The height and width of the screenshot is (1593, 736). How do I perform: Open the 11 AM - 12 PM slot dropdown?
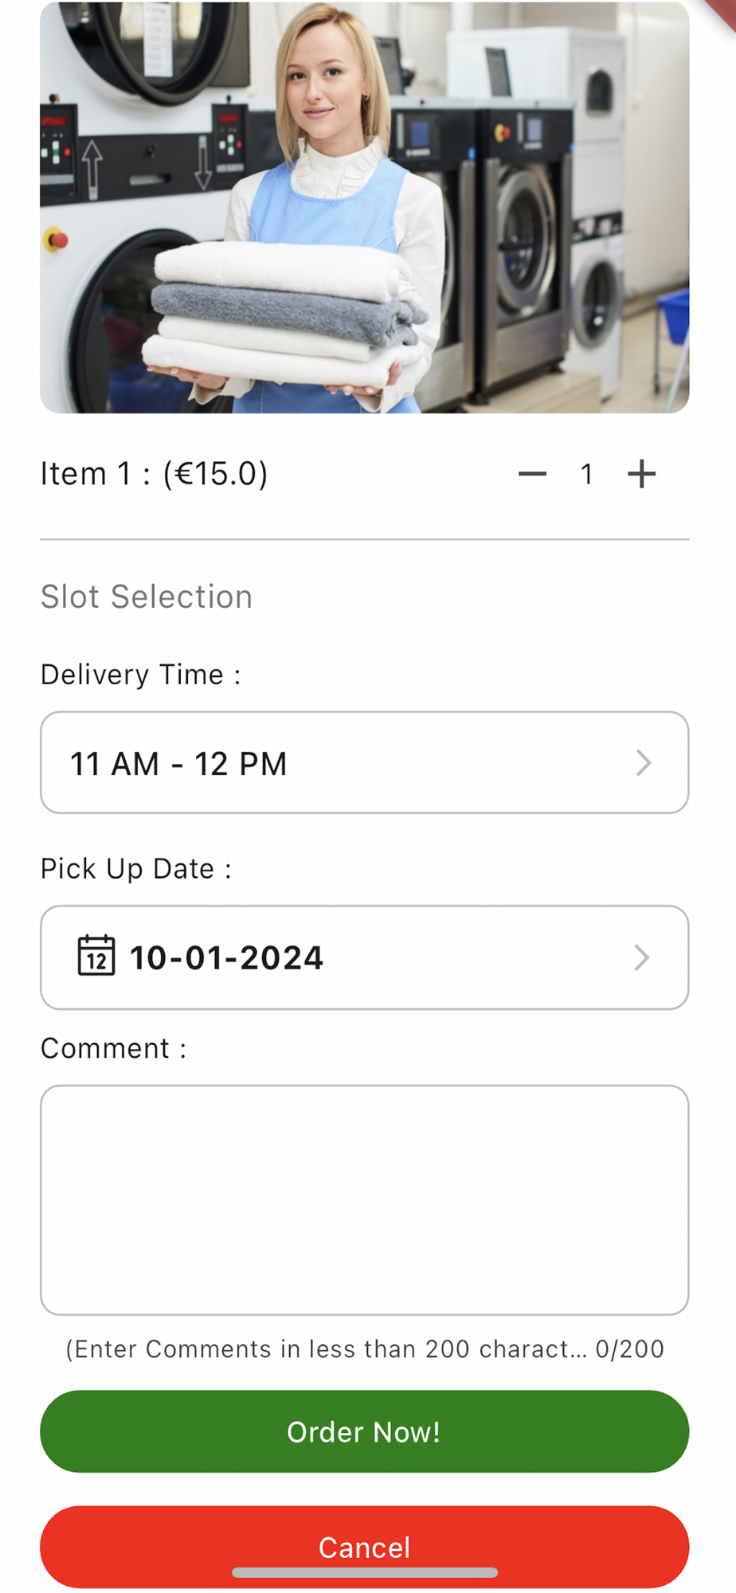[365, 762]
